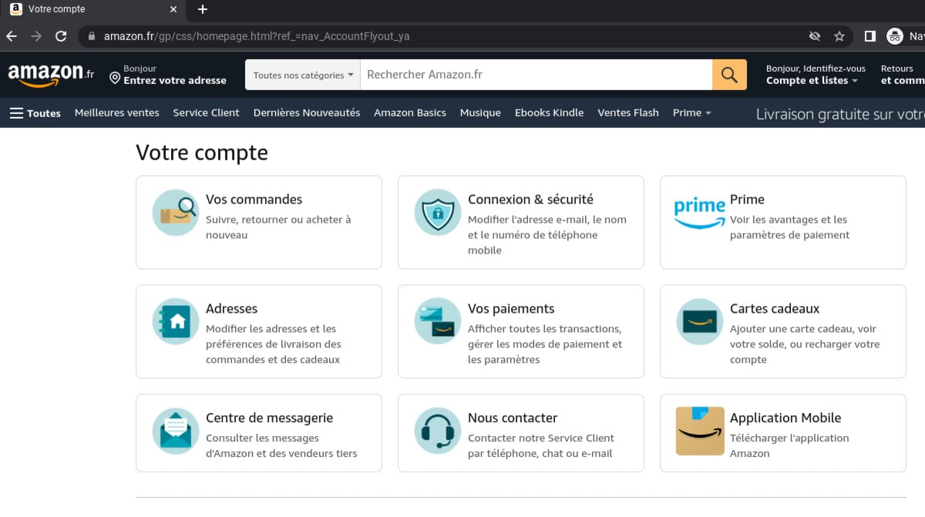The width and height of the screenshot is (925, 517).
Task: Close the Votre compte tab
Action: pos(173,9)
